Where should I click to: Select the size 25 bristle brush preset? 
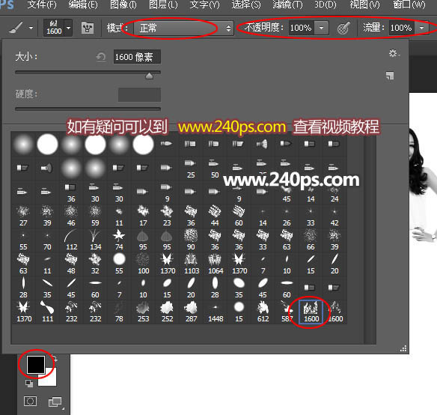(x=191, y=169)
